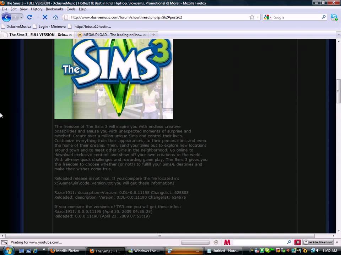This screenshot has width=341, height=255.
Task: Click the horizontal scrollbar thumb
Action: (160, 236)
